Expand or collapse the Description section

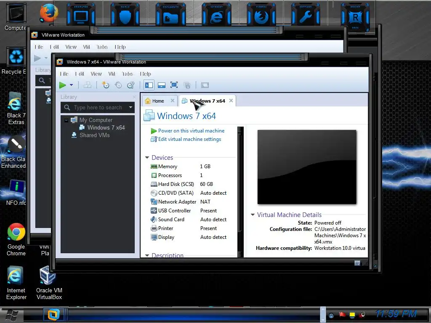[147, 255]
